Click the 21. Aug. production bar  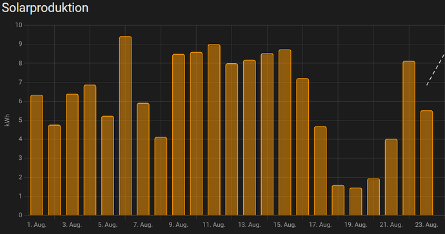tap(391, 177)
